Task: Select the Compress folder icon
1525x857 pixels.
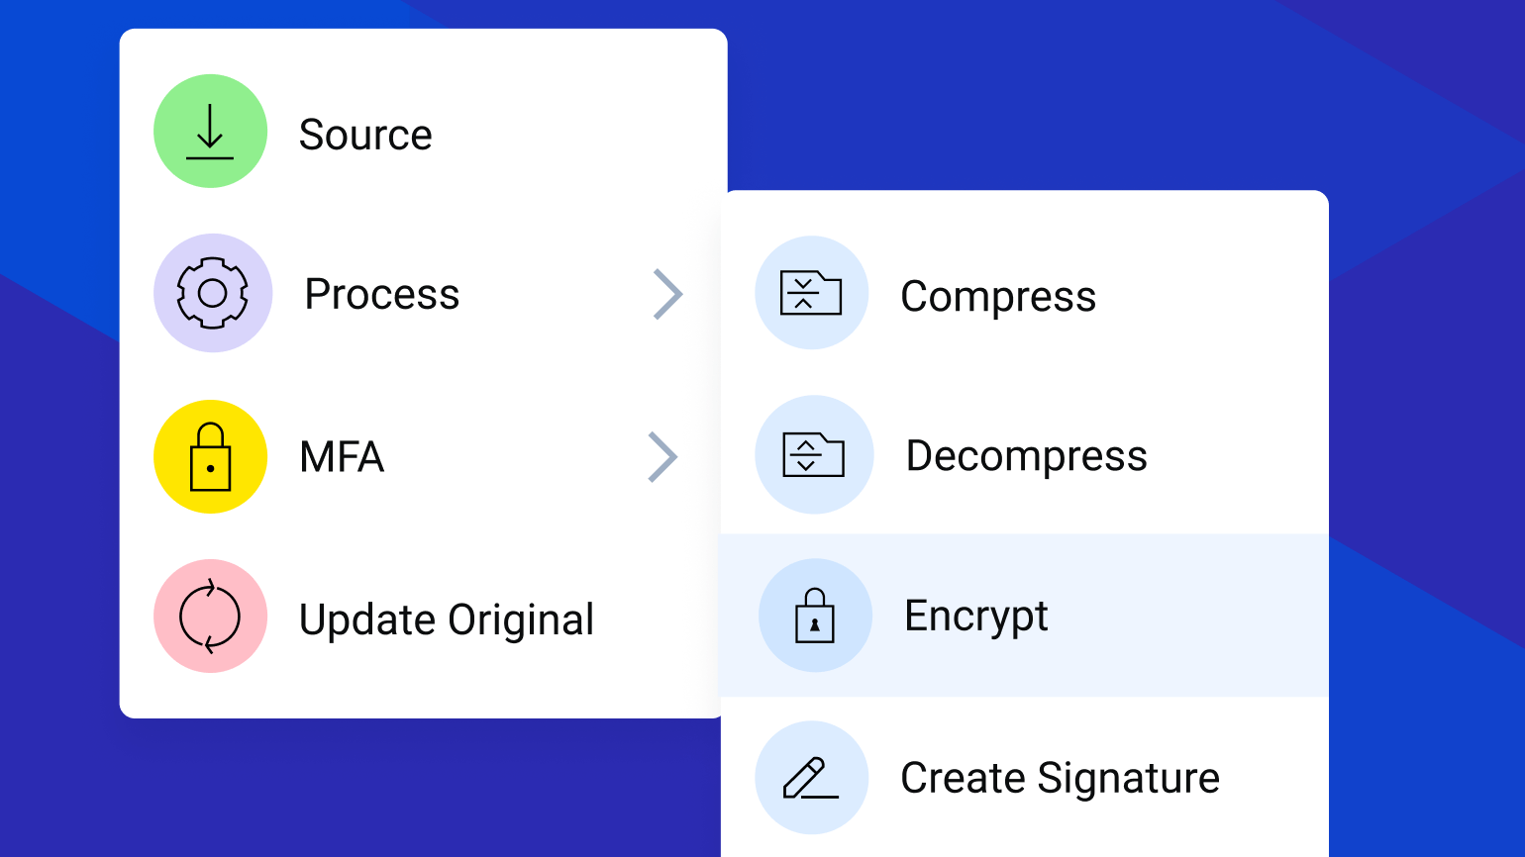Action: [x=812, y=293]
